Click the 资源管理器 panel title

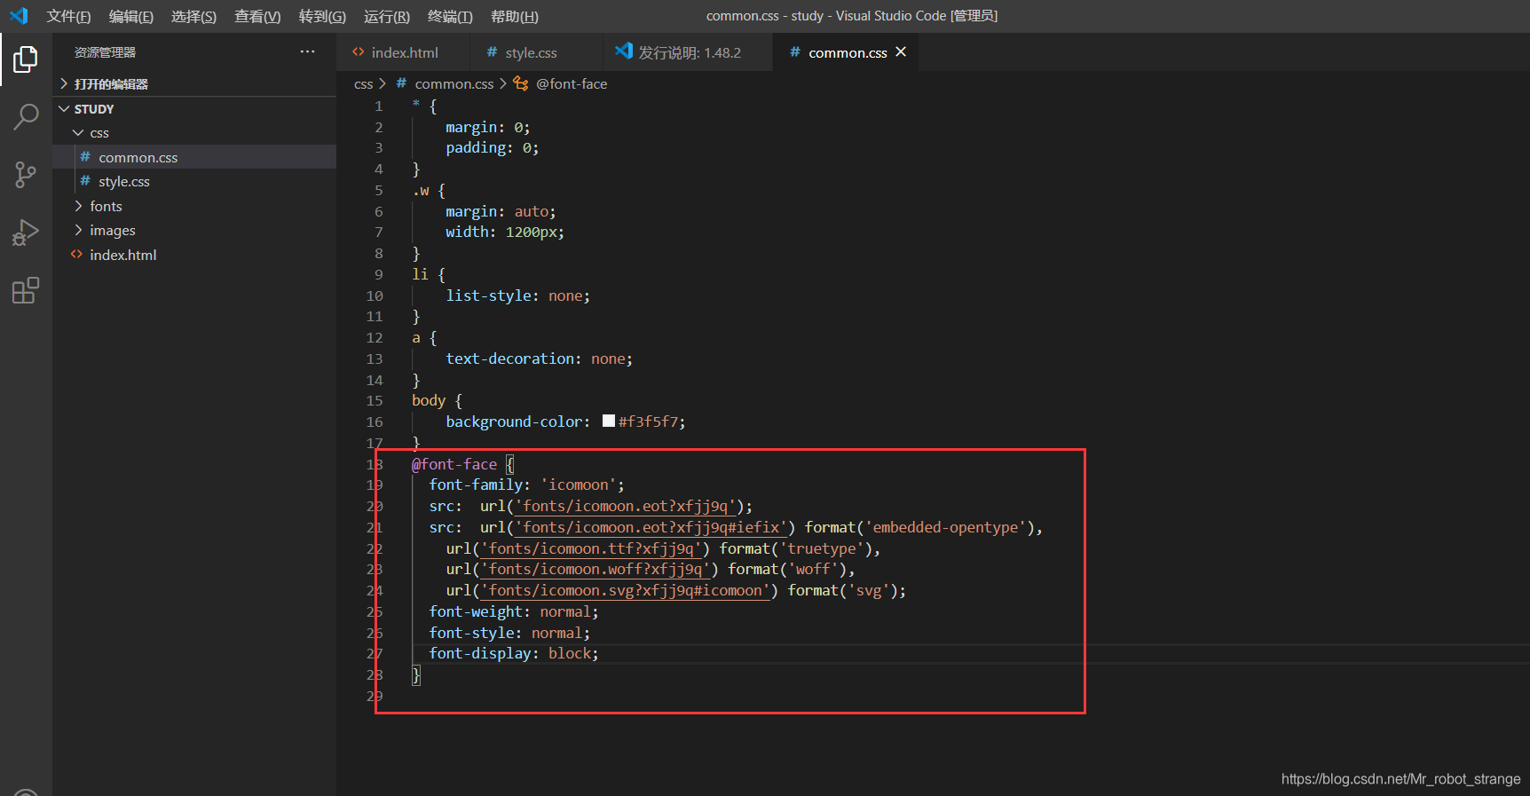[105, 52]
